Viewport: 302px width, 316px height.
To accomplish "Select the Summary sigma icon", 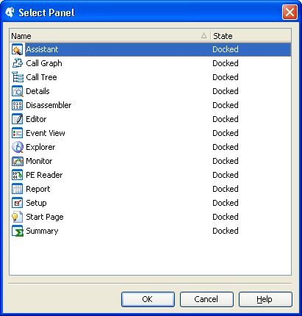I will 18,231.
